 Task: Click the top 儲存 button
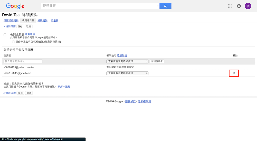20,26
